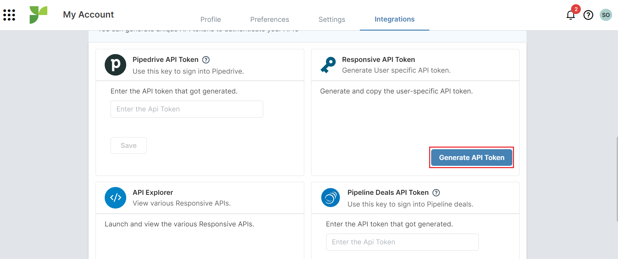Click 'Use this key to sign into Pipeline deals.' text
Image resolution: width=618 pixels, height=259 pixels.
410,204
